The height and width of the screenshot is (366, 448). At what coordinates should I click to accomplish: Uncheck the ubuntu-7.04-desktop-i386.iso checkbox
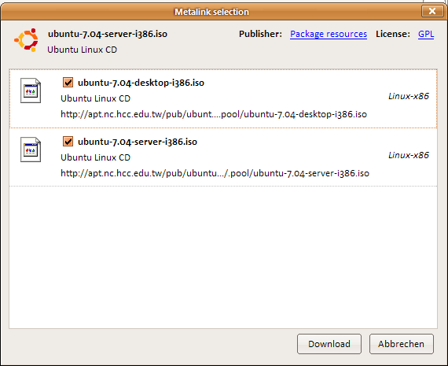tap(68, 83)
